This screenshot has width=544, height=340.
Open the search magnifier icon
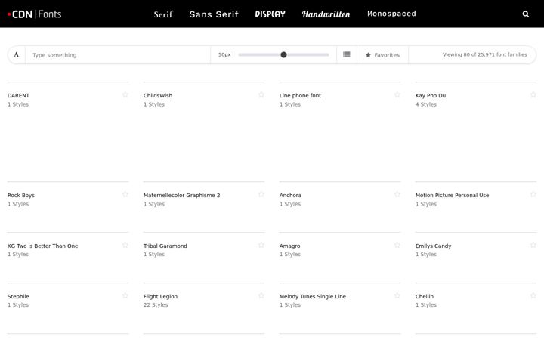(526, 14)
